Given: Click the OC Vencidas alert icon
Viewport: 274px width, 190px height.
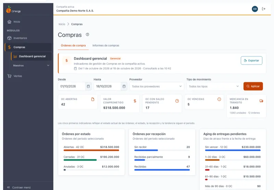Looking at the screenshot, I should point(219,99).
